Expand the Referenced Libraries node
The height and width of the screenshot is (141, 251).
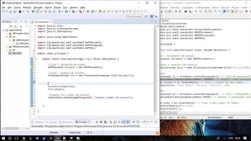[x=7, y=47]
